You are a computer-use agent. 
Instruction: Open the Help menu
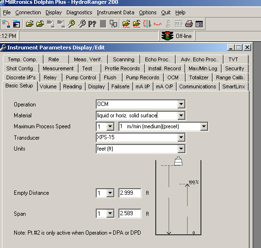click(x=180, y=12)
